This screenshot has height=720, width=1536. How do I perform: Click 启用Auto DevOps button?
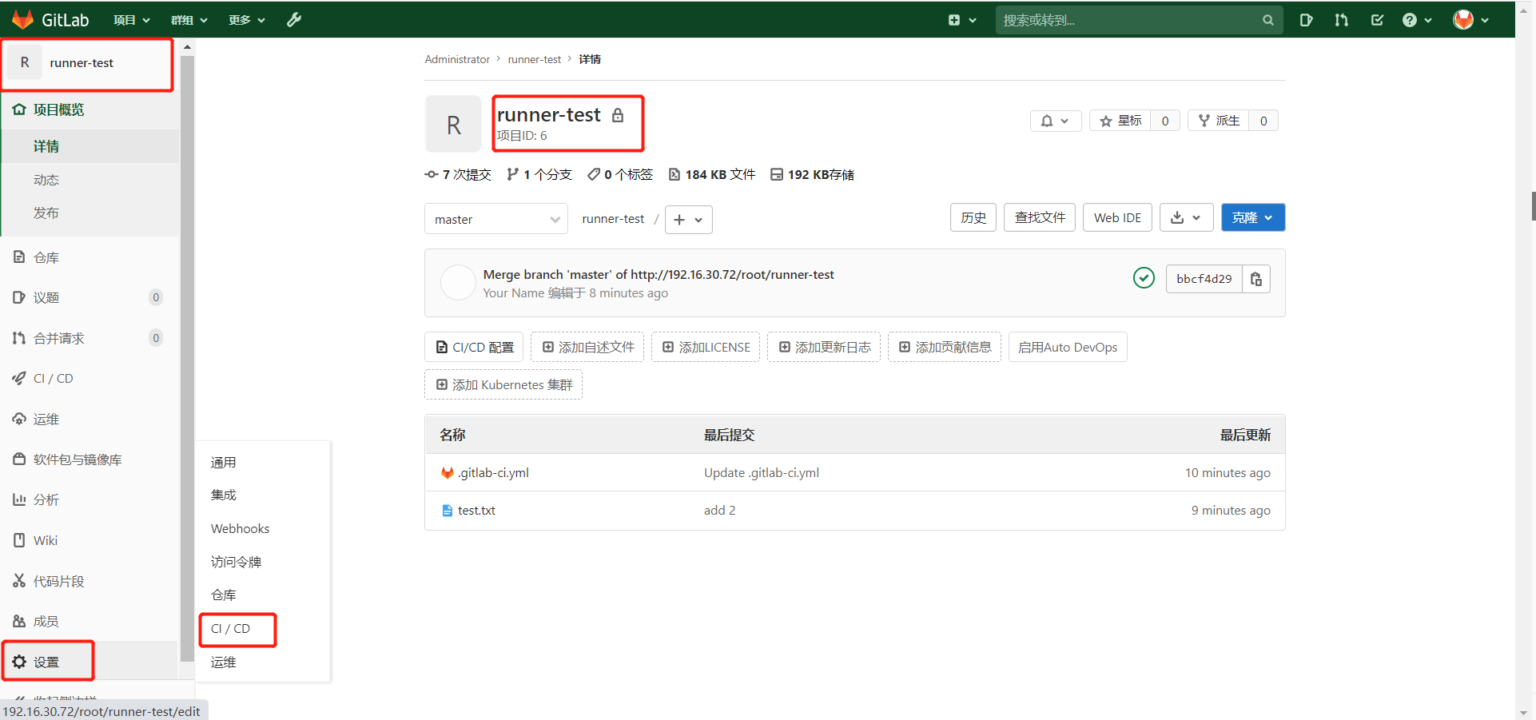1068,347
